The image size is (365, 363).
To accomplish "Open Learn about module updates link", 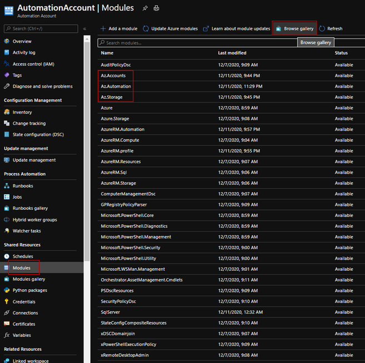I will tap(237, 29).
